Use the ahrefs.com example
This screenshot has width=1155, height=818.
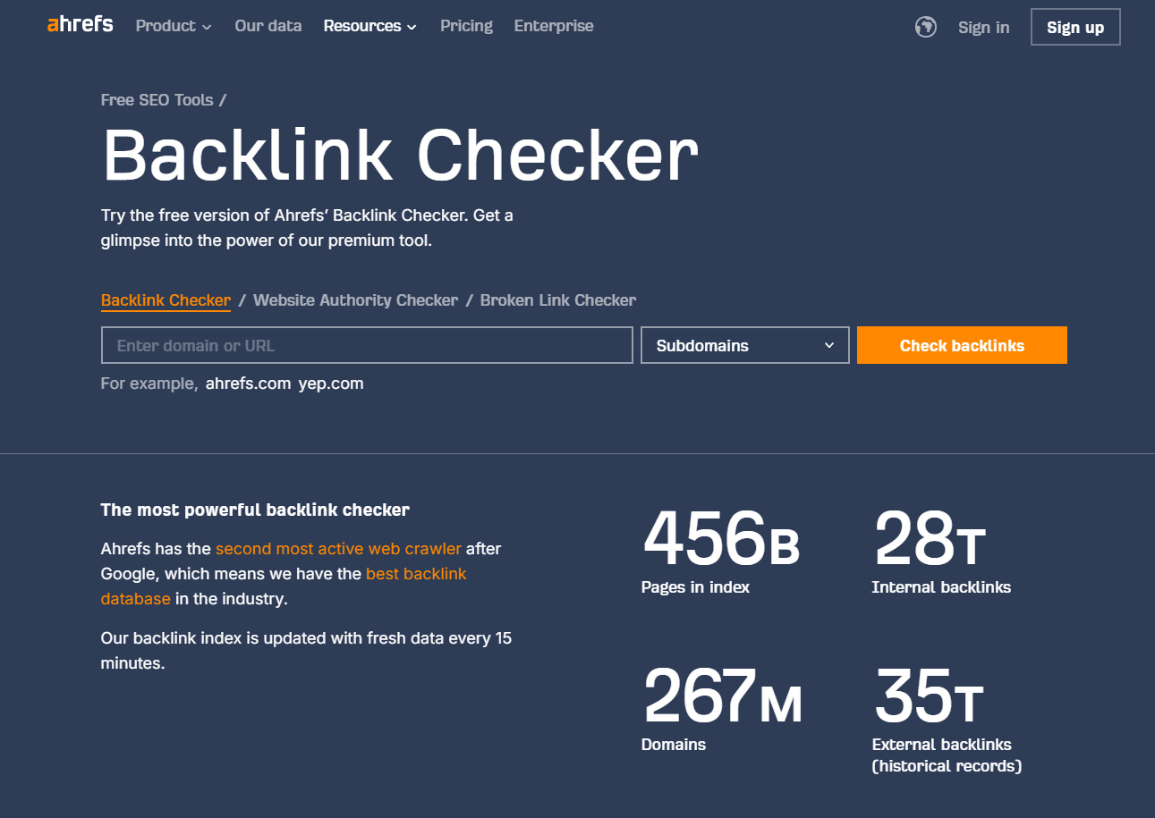(x=249, y=384)
